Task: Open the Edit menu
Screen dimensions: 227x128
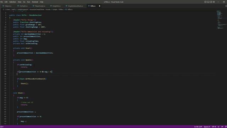Action: [6, 2]
